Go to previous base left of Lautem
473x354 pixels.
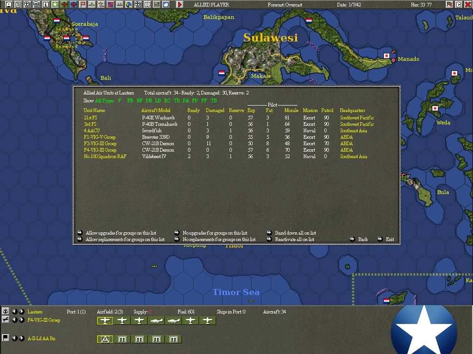coord(14,312)
